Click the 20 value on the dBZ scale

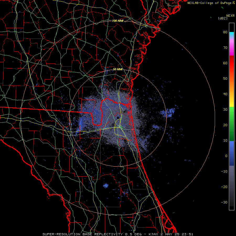pyautogui.click(x=225, y=125)
